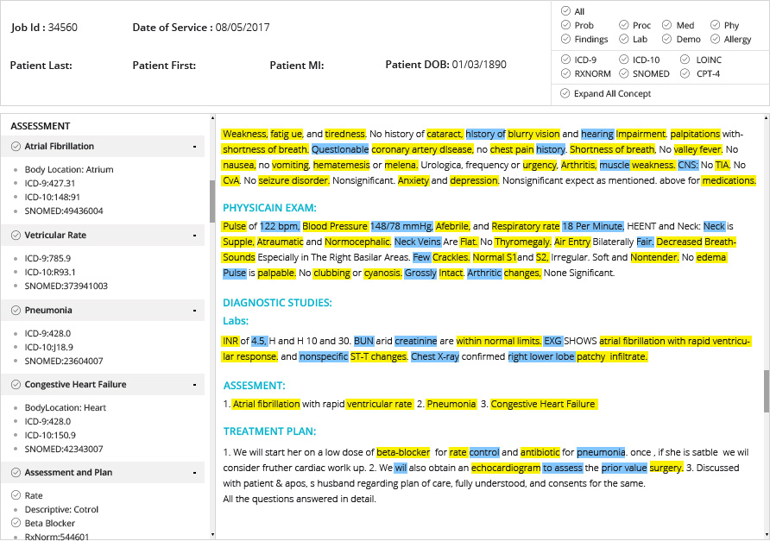Collapse the Assessment and Plan section
770x541 pixels.
[195, 472]
